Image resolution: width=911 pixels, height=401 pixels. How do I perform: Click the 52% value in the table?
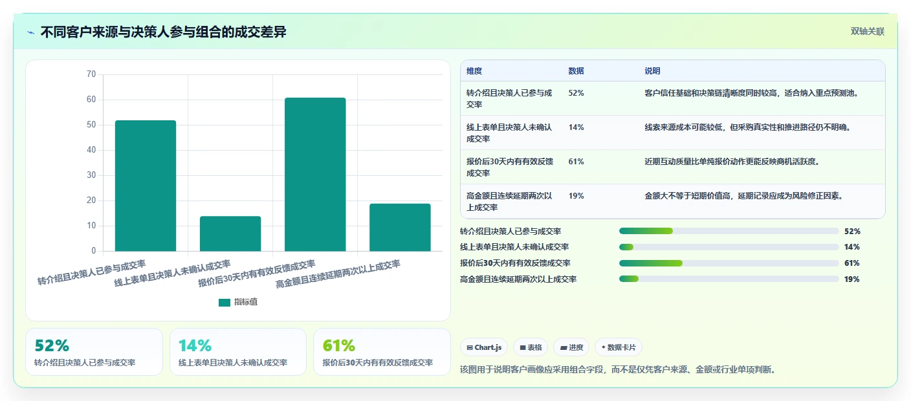click(x=576, y=93)
